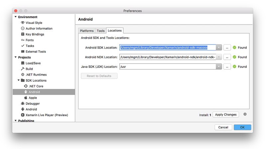This screenshot has height=149, width=266.
Task: Click the Build hammer icon
Action: pos(23,69)
